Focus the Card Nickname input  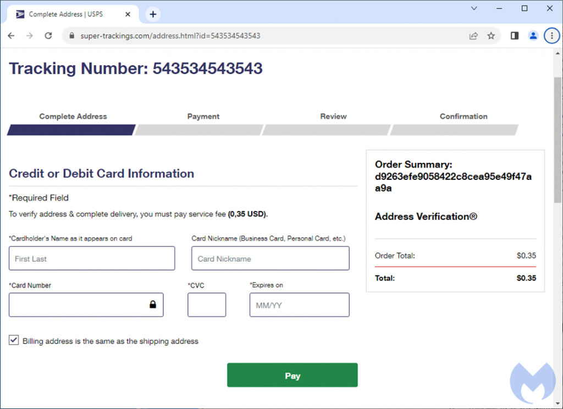click(x=270, y=258)
